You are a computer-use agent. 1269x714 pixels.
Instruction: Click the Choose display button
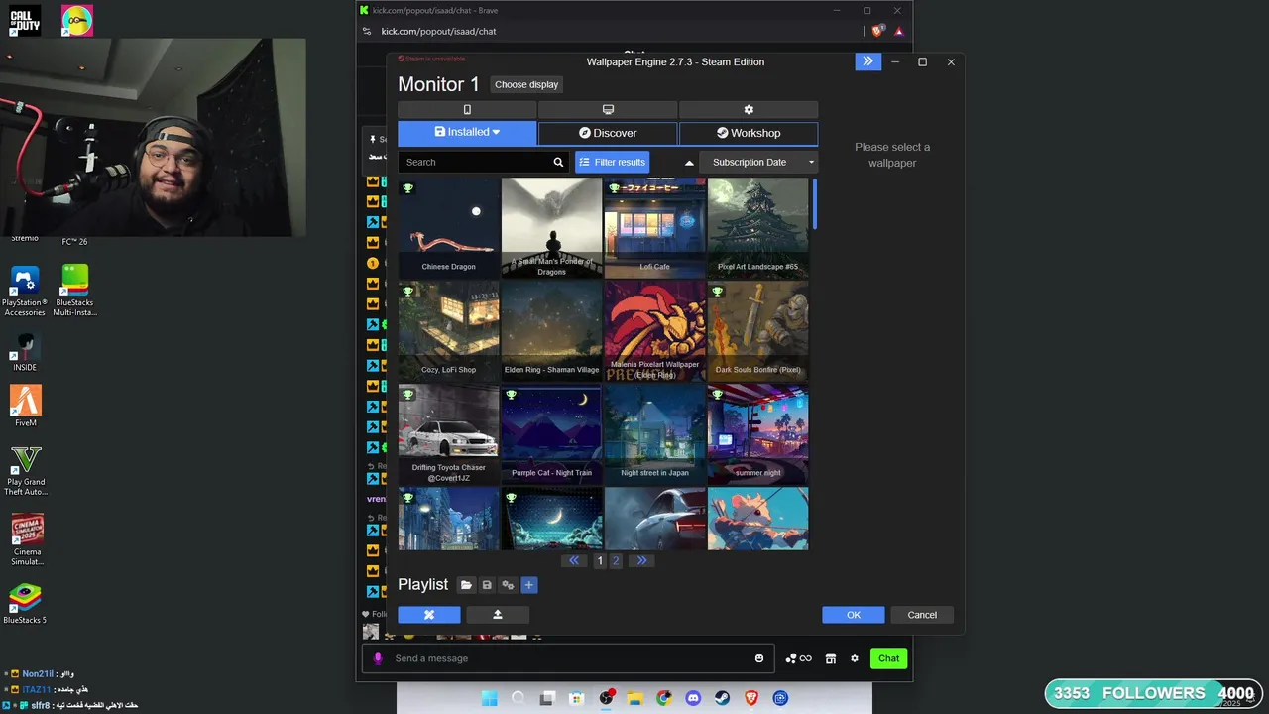click(526, 84)
